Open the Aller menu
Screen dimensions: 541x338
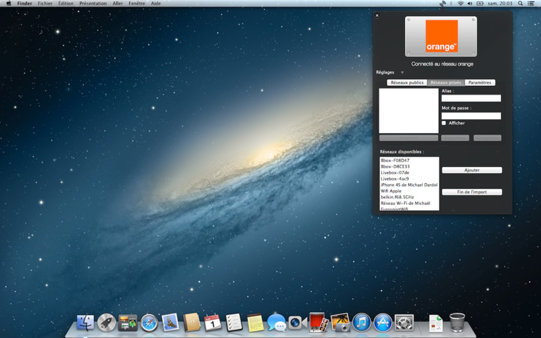pyautogui.click(x=118, y=3)
